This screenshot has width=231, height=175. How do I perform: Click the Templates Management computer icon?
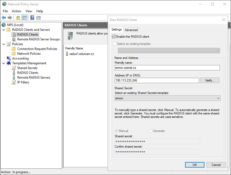pos(9,63)
